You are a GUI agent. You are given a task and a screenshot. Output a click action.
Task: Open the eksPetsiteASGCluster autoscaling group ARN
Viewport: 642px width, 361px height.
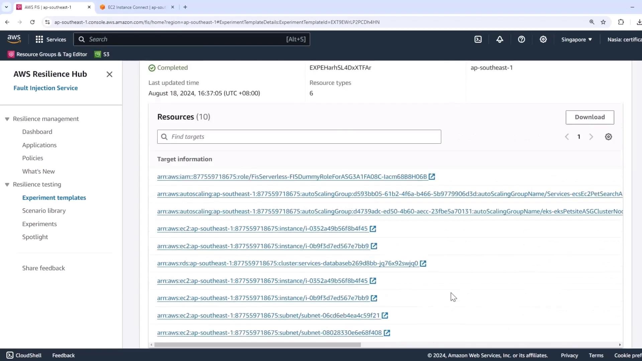(390, 211)
